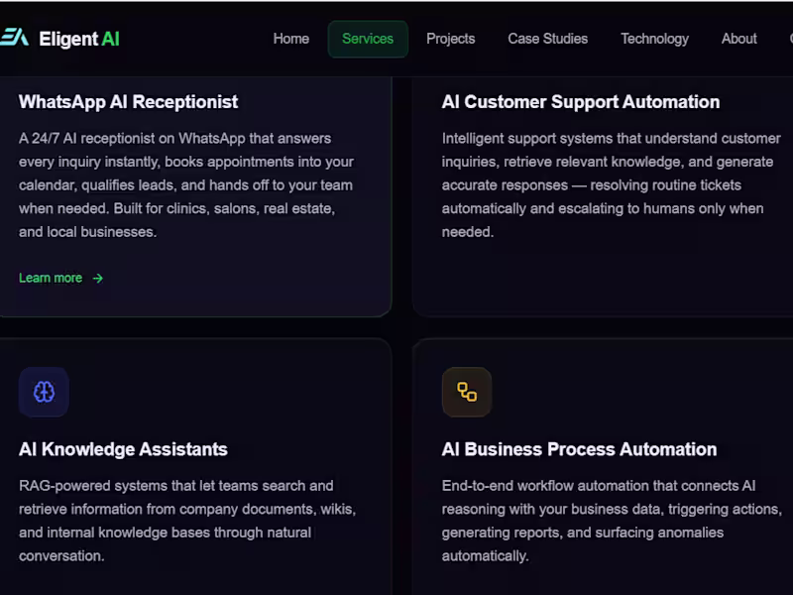The image size is (793, 595).
Task: Go to the Projects page
Action: [x=451, y=39]
